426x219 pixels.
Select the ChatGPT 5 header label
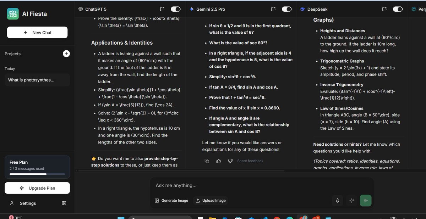[96, 9]
